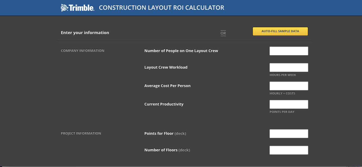
Task: Click the 'PROJECT INFORMATION' section label
Action: [x=81, y=133]
